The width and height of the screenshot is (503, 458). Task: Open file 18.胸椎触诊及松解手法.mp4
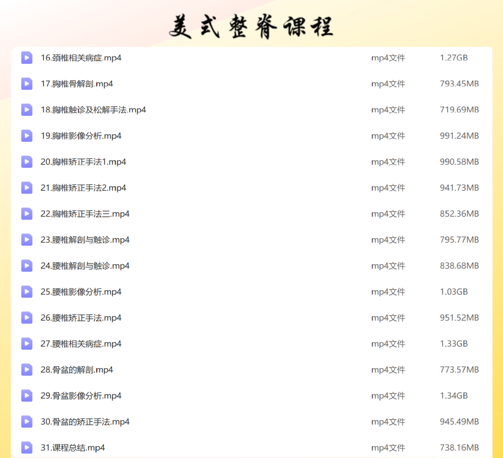click(x=93, y=110)
